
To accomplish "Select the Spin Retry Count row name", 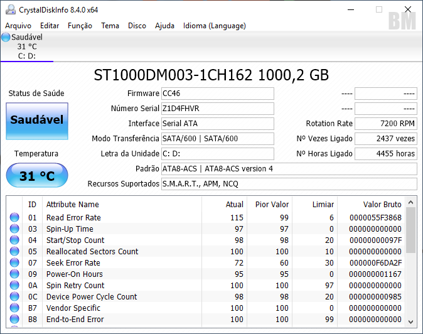I will point(75,286).
